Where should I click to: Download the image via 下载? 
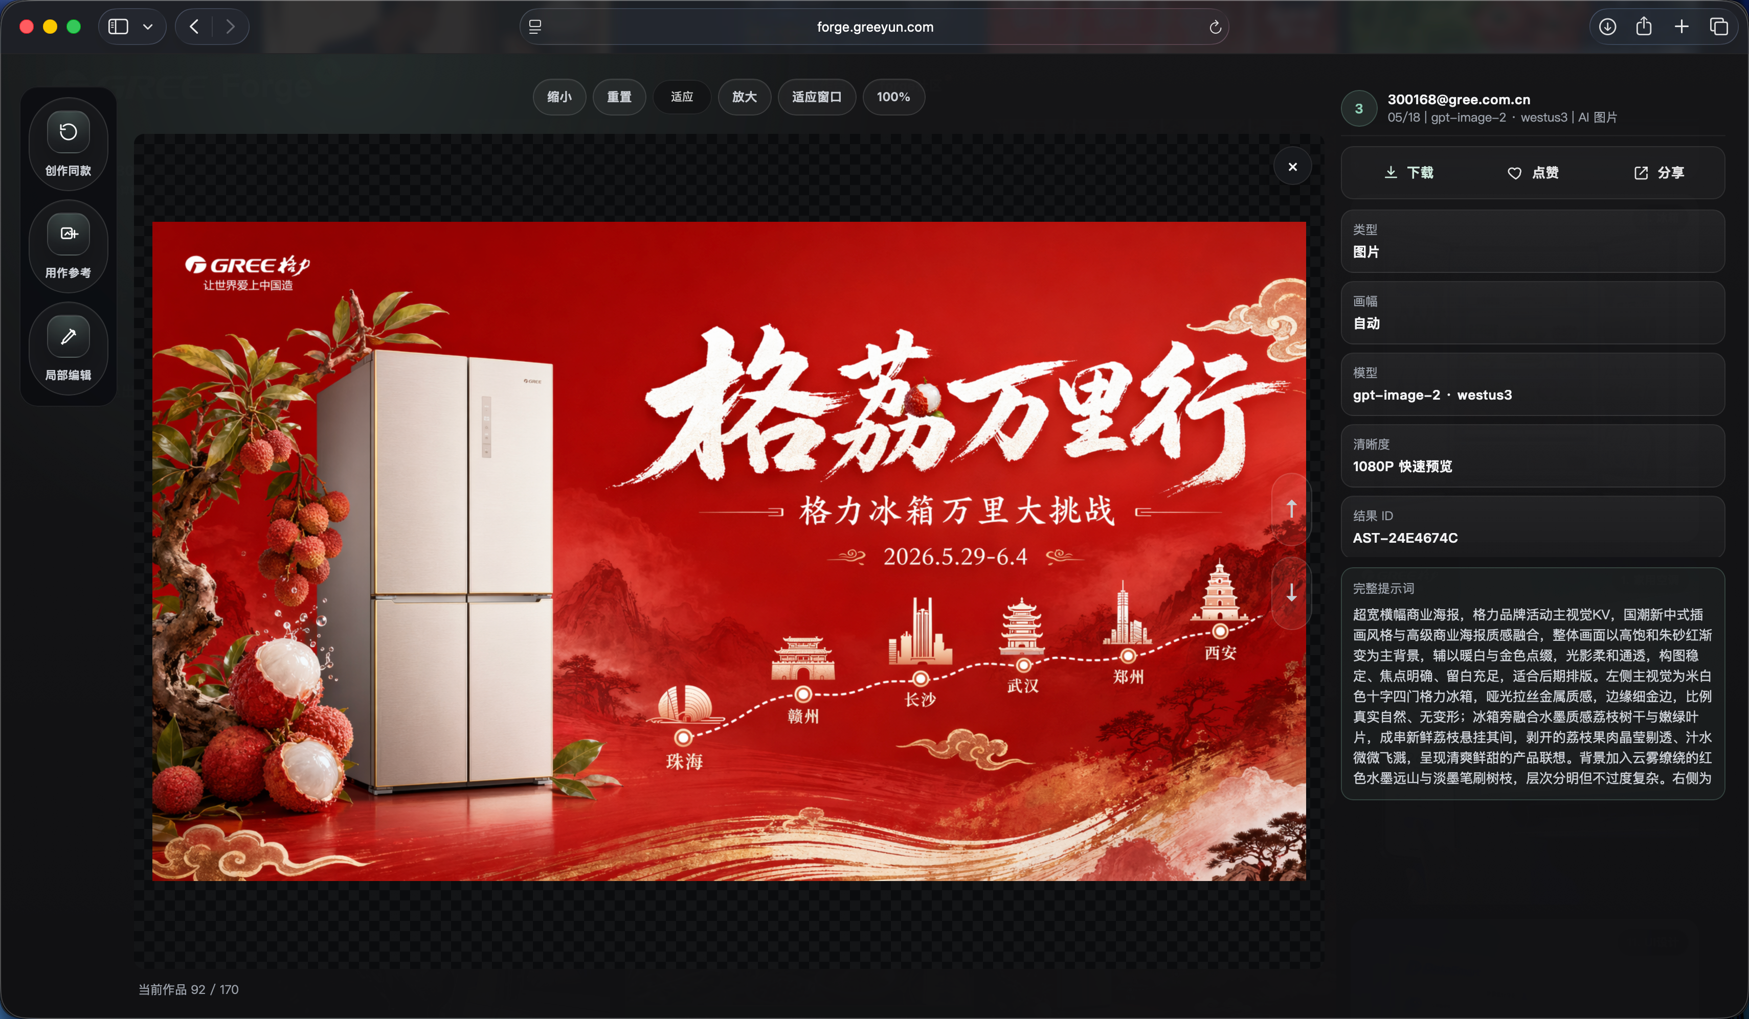pyautogui.click(x=1409, y=173)
